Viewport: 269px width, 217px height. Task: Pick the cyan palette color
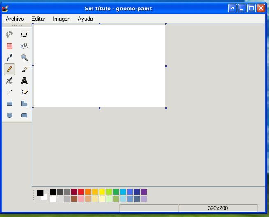point(123,192)
